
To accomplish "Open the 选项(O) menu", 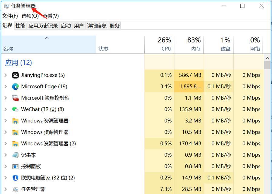I will [30, 16].
